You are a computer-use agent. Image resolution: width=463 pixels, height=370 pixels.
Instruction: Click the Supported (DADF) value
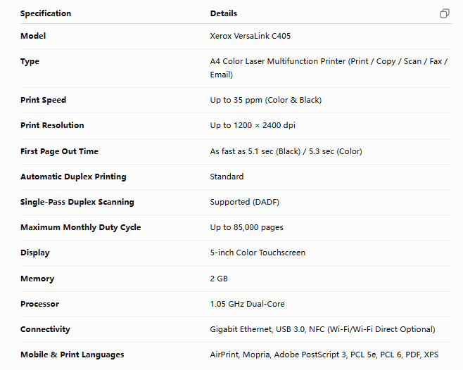click(x=244, y=202)
